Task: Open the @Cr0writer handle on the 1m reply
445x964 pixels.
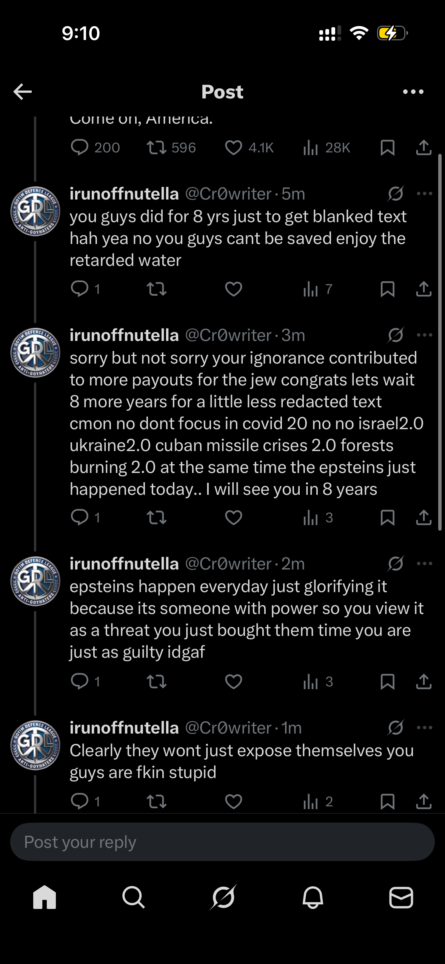Action: (228, 728)
